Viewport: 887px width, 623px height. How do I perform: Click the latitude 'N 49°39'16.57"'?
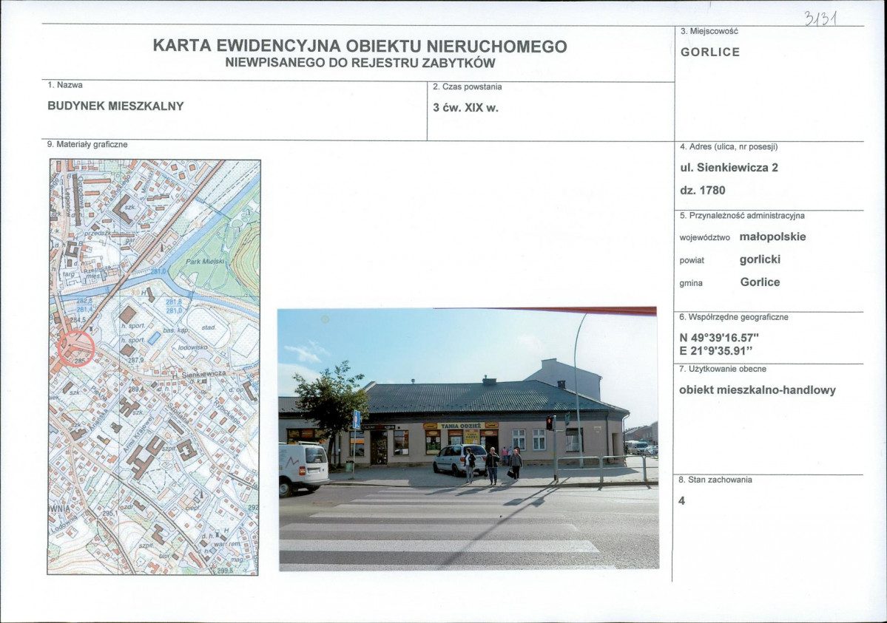coord(719,338)
